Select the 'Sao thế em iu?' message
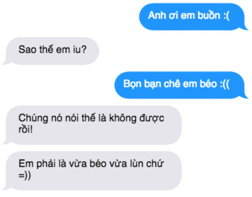Screen dimensions: 252x197 coord(51,51)
